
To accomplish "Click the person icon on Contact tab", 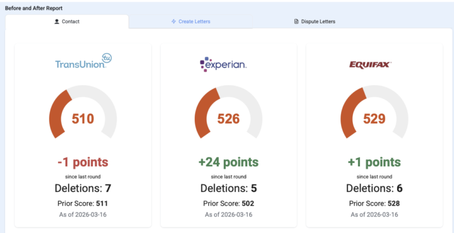I will [57, 21].
